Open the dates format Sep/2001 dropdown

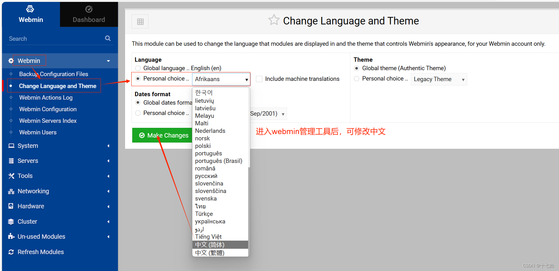click(268, 114)
